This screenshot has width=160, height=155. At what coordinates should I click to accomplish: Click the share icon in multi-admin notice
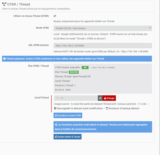(56, 125)
